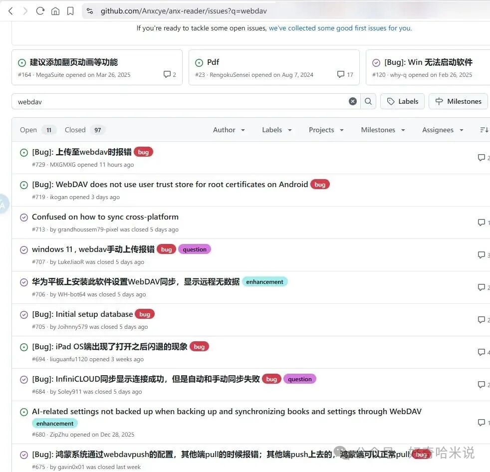Viewport: 490px width, 472px height.
Task: Open comments icon for issue #706
Action: [x=482, y=287]
